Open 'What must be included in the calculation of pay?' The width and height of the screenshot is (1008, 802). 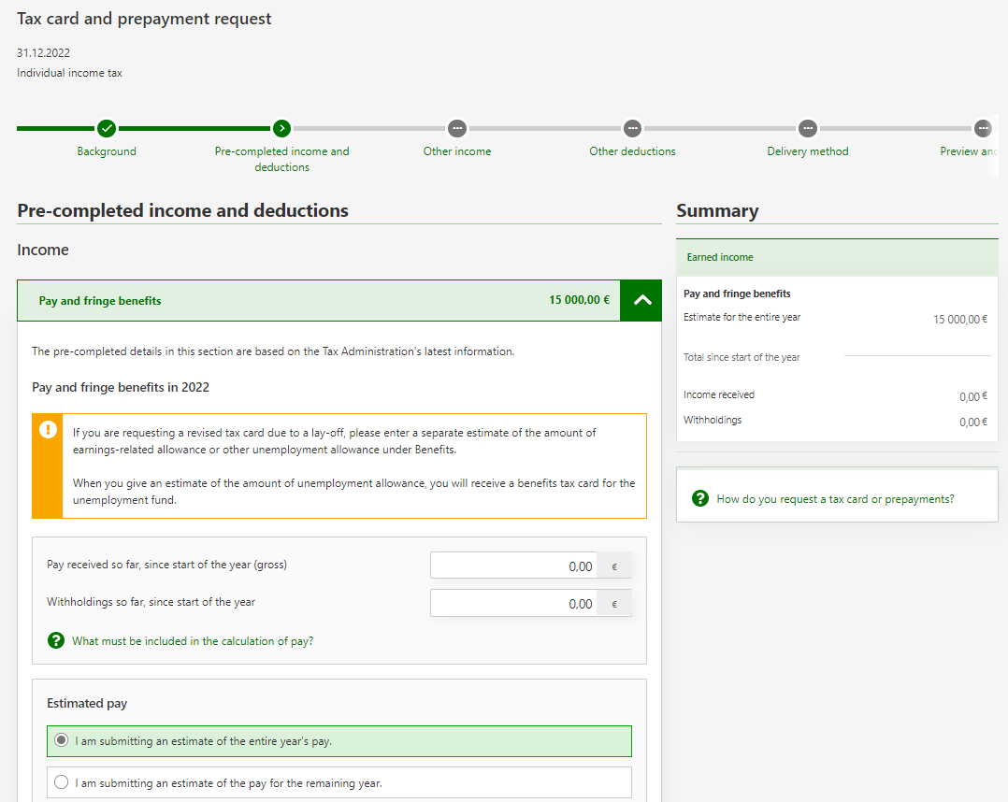point(193,641)
